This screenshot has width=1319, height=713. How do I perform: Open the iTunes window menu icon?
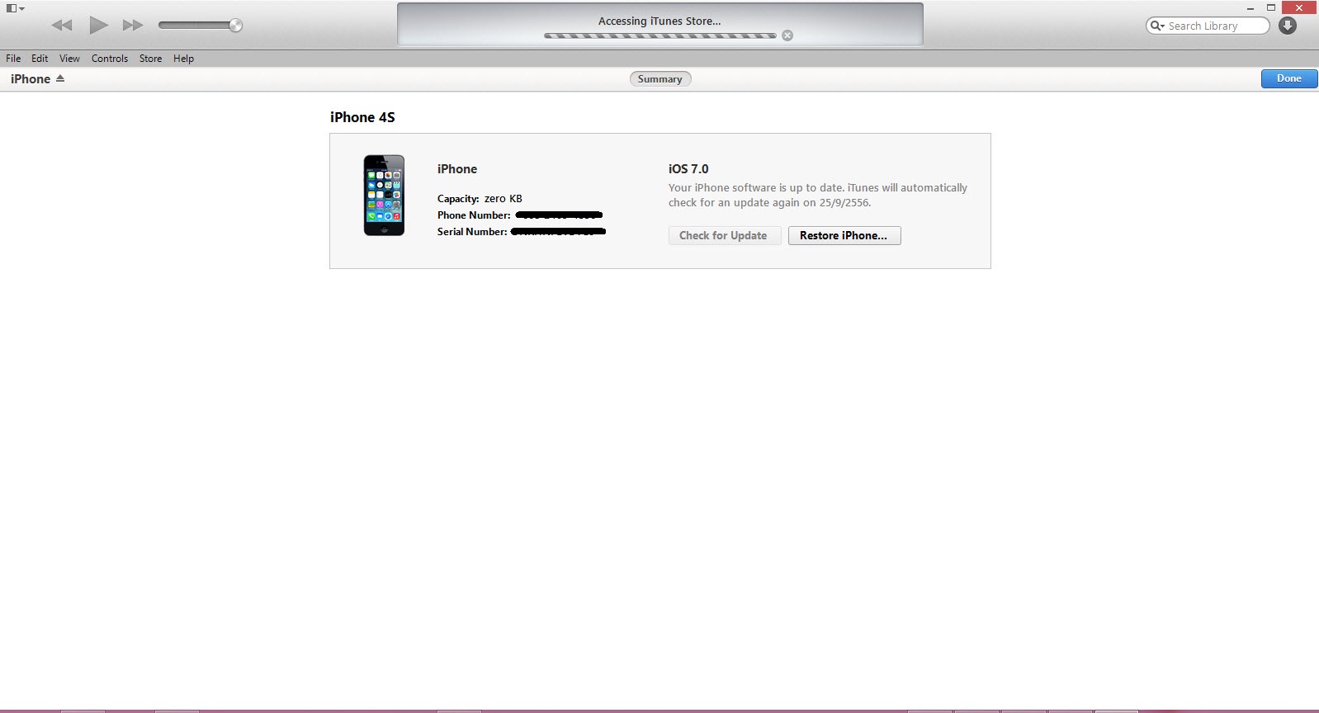tap(15, 8)
